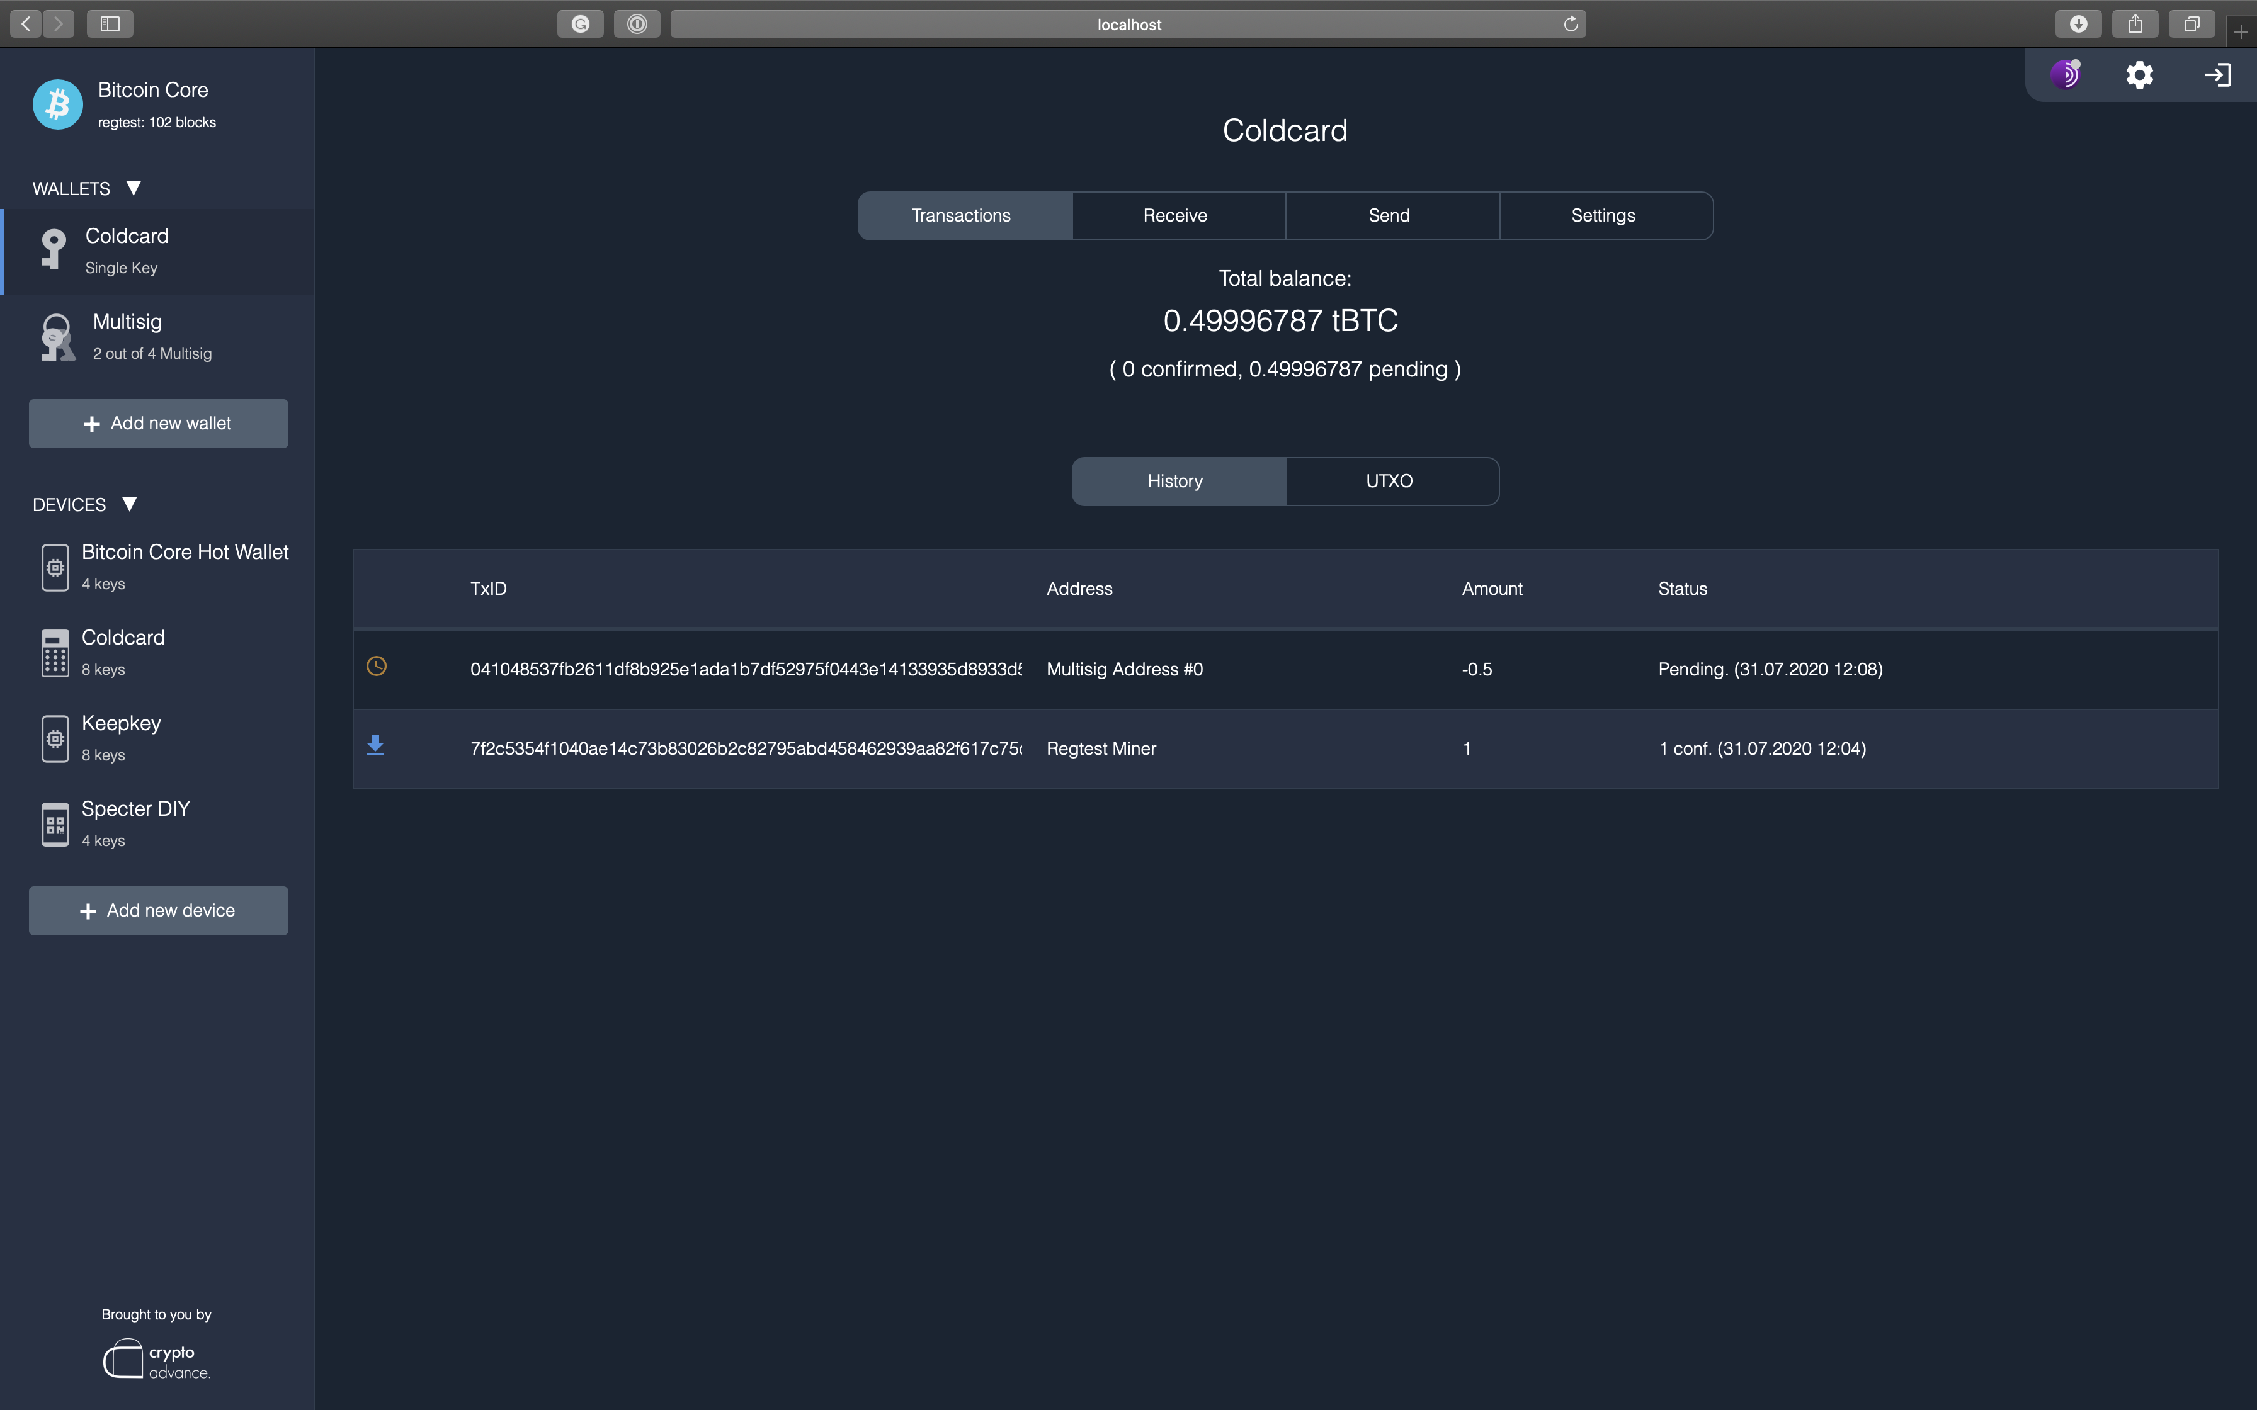Open the Send tab
This screenshot has width=2257, height=1410.
1389,215
